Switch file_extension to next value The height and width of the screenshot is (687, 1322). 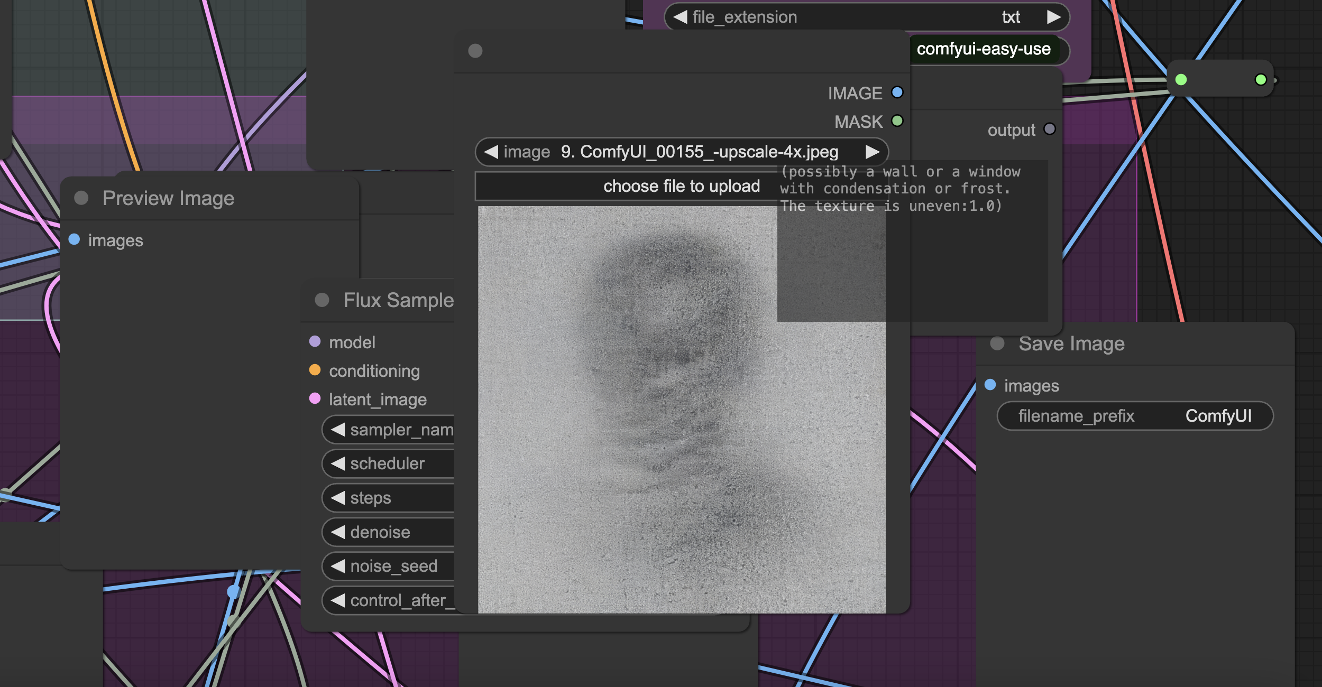(x=1054, y=17)
